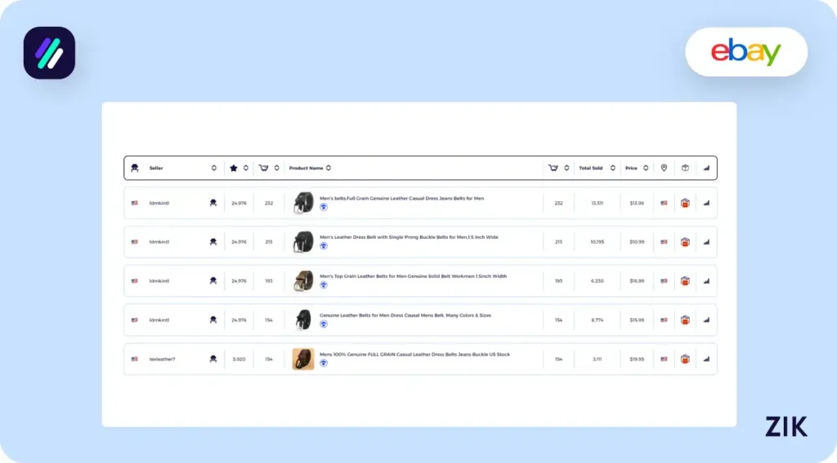Sort the table by the Seller column arrows
This screenshot has height=463, width=837.
pyautogui.click(x=214, y=168)
